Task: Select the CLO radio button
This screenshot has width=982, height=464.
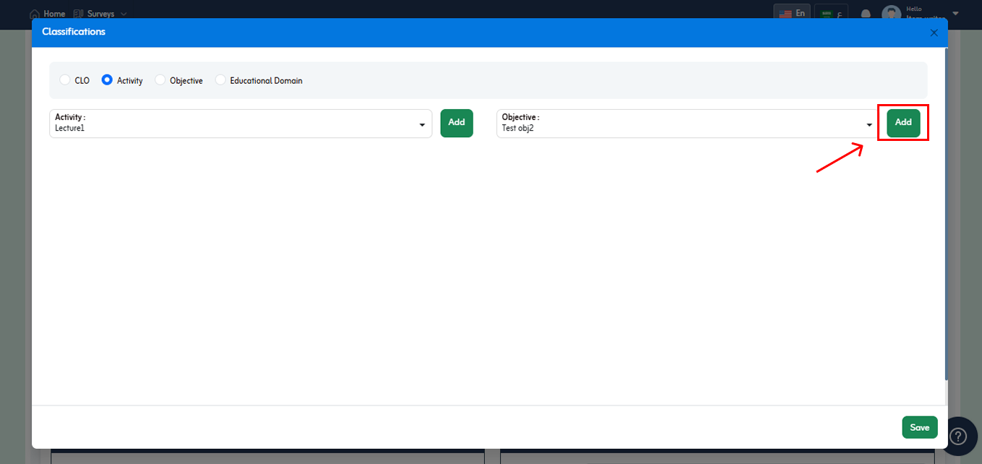Action: [x=65, y=80]
